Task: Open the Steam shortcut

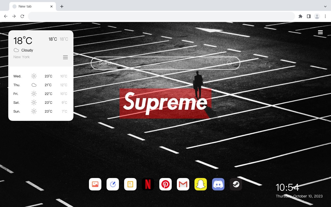Action: pos(236,184)
